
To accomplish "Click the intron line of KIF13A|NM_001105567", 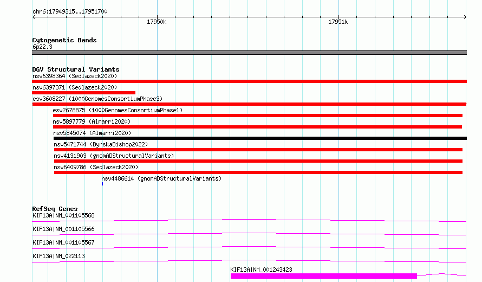I will click(x=249, y=247).
